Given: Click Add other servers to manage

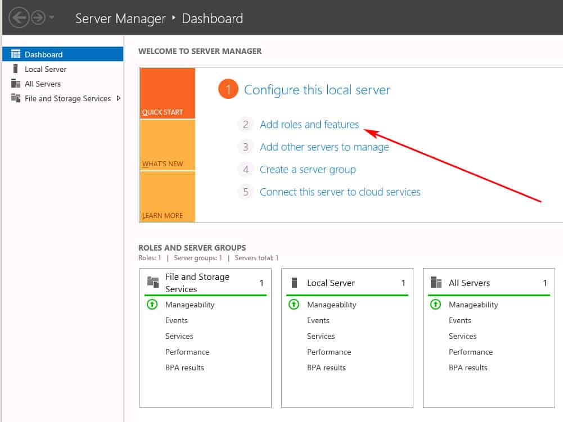Looking at the screenshot, I should (324, 147).
